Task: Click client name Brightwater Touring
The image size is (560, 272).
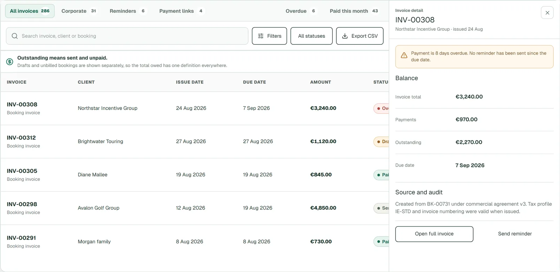Action: click(x=100, y=141)
